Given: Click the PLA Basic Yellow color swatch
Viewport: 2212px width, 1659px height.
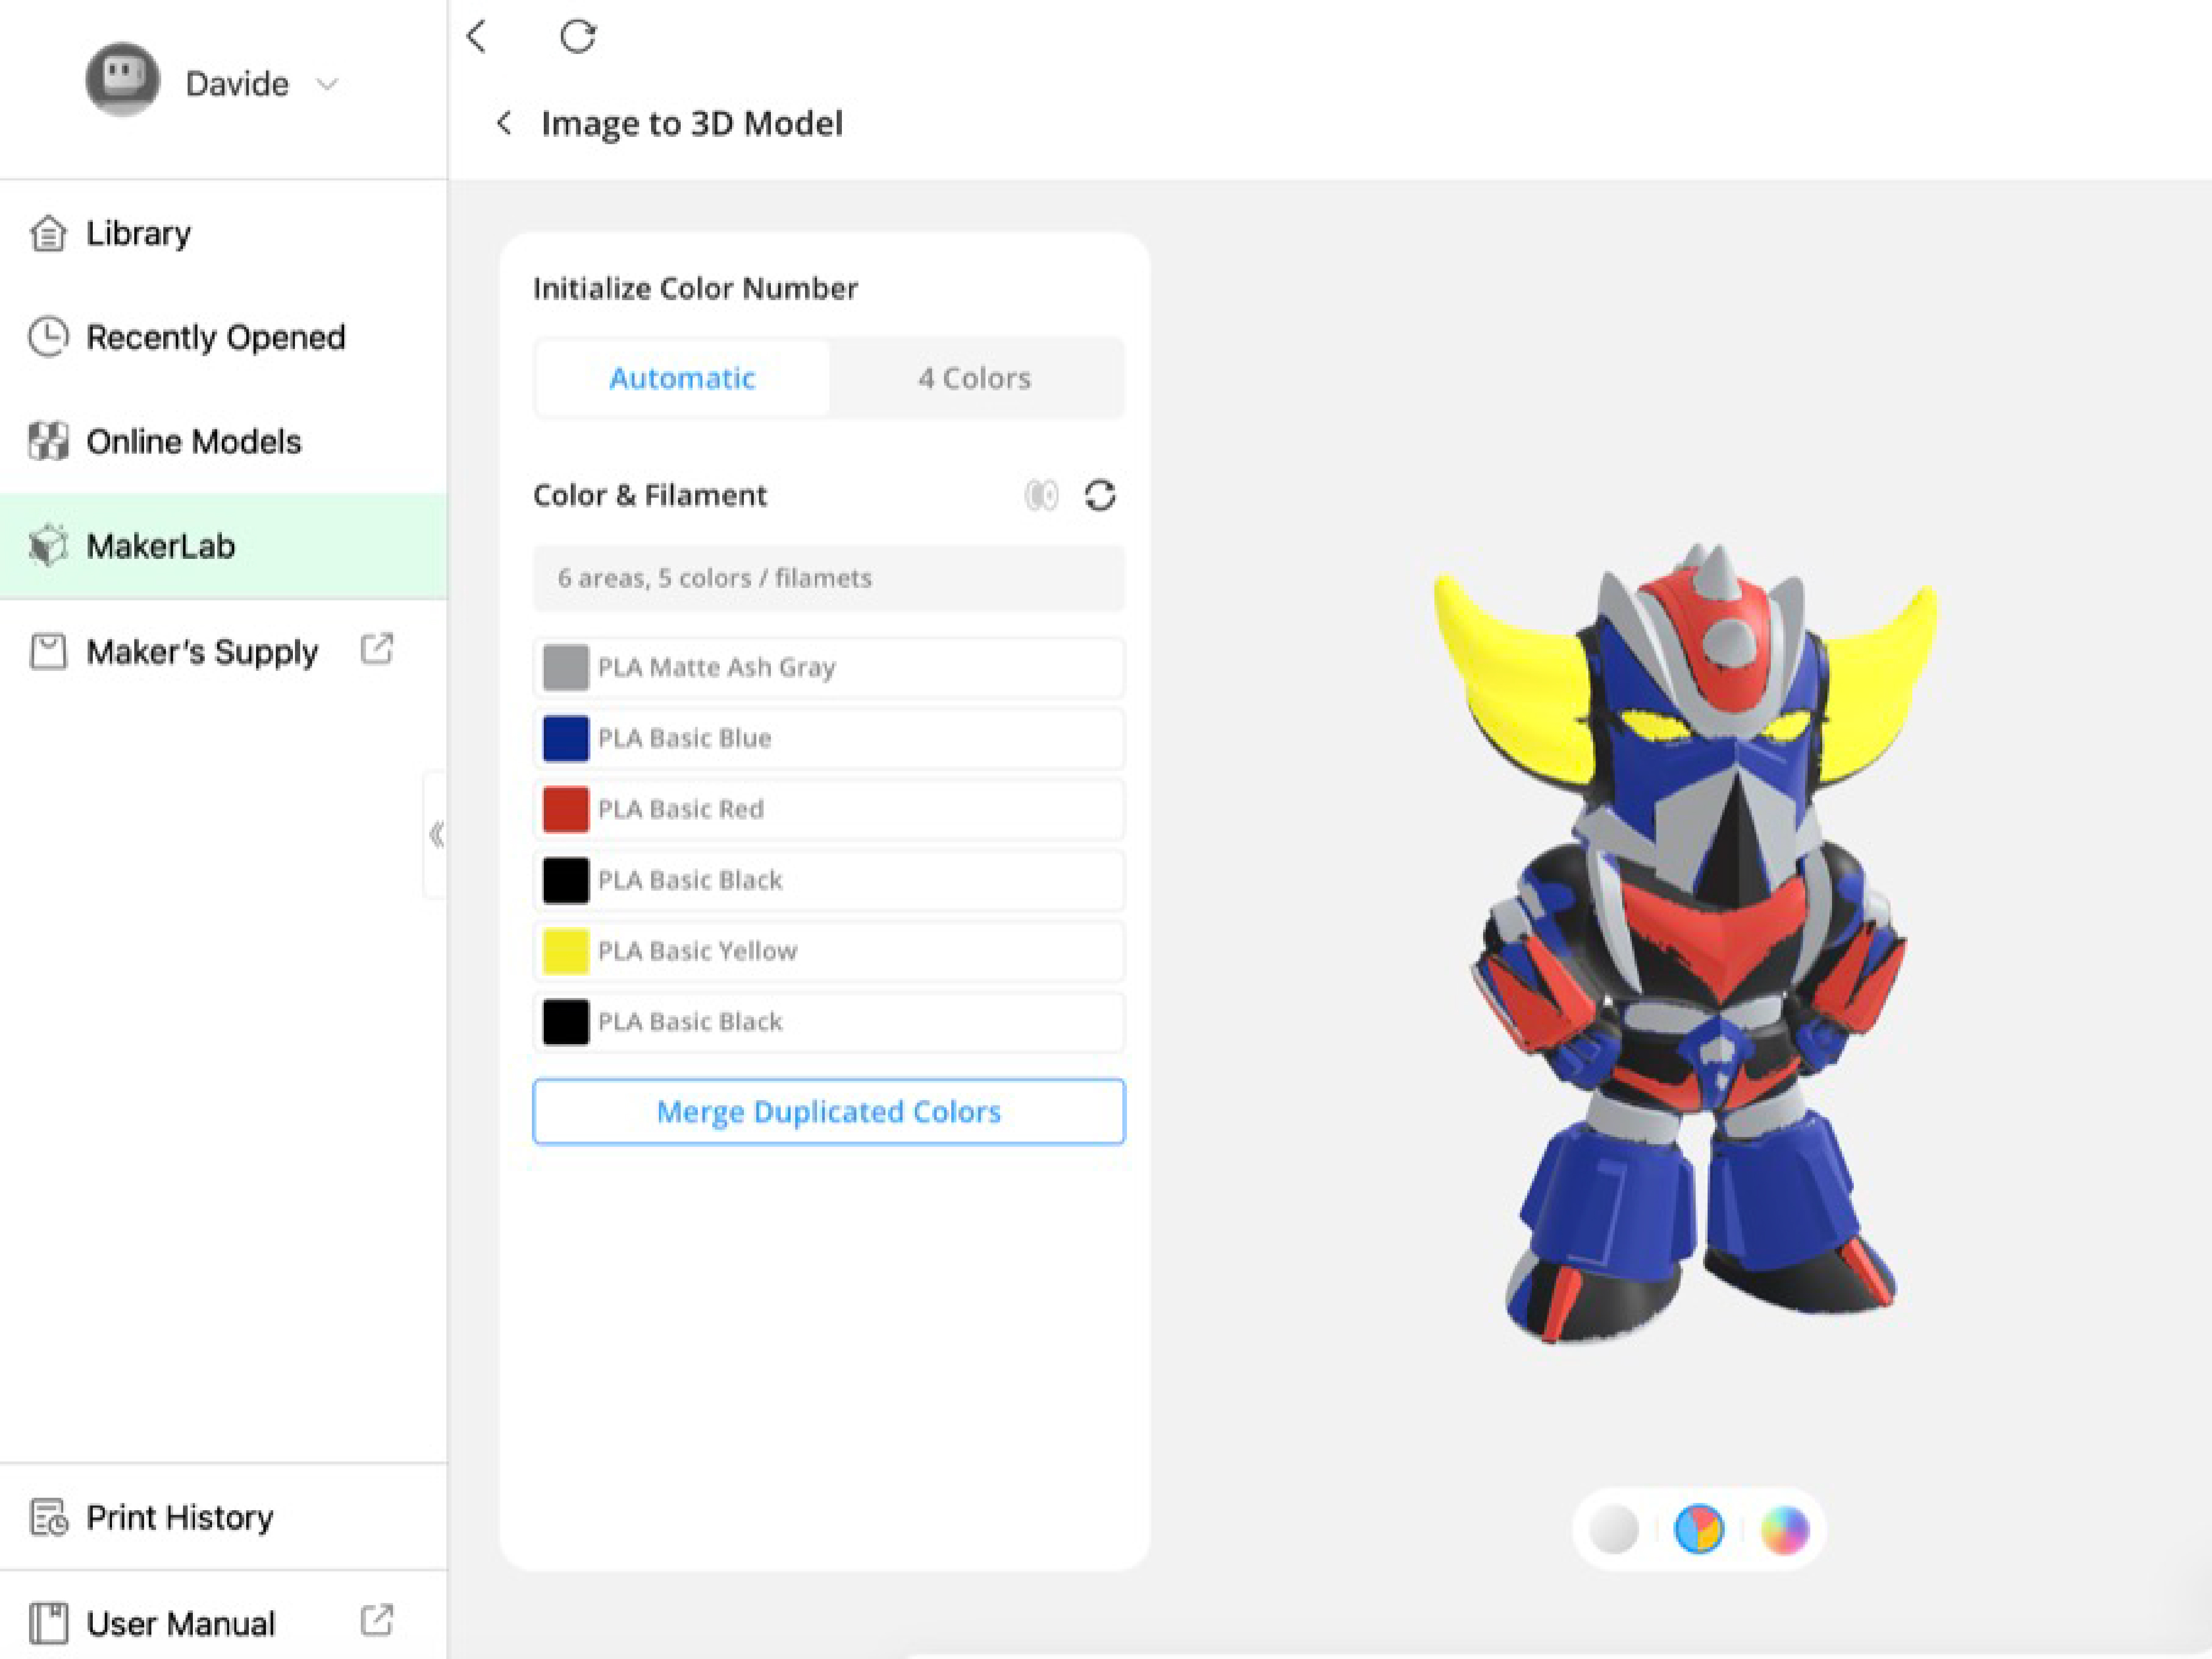Looking at the screenshot, I should (x=565, y=951).
